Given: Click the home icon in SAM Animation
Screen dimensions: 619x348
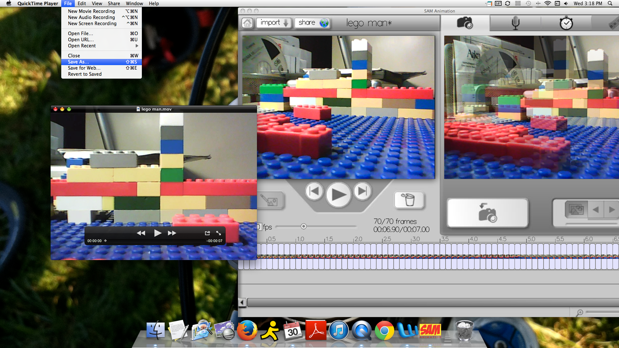Looking at the screenshot, I should tap(247, 23).
